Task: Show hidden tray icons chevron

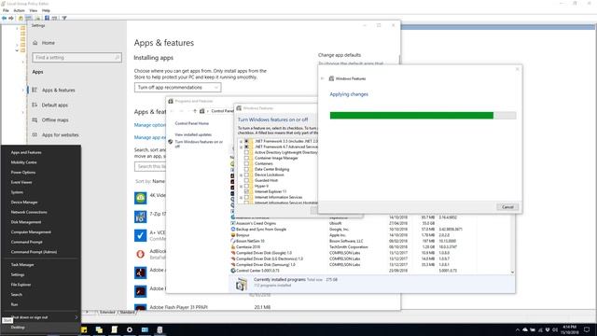Action: click(x=517, y=329)
